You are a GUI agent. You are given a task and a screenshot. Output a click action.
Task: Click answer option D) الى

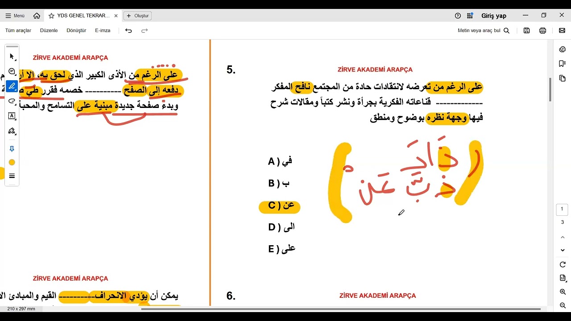coord(281,227)
